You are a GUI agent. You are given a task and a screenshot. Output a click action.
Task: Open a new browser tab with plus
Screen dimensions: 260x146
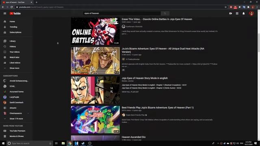[37, 2]
